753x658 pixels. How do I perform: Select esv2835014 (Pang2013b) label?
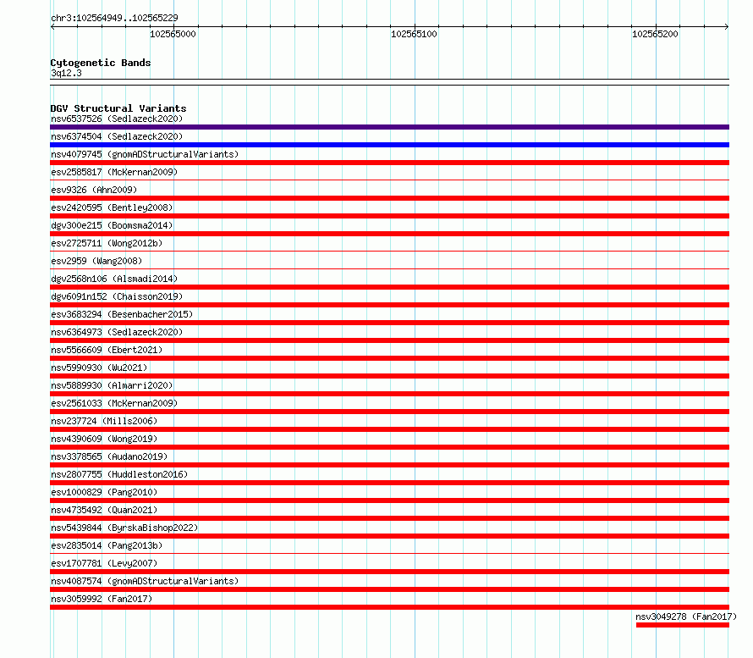[107, 545]
